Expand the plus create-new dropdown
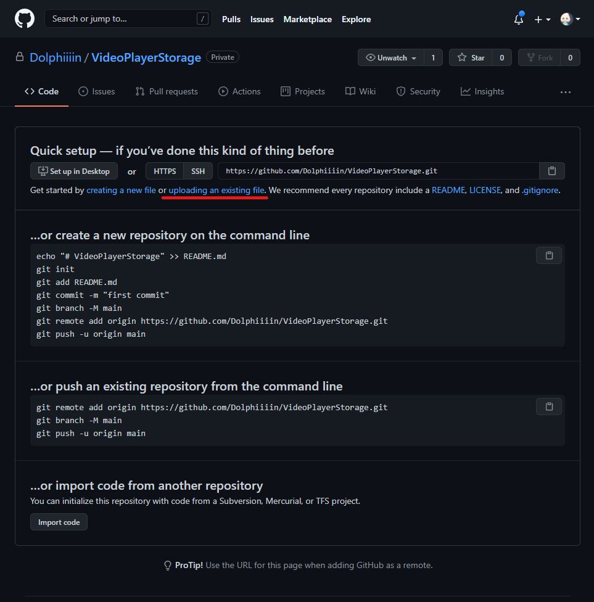 (542, 19)
